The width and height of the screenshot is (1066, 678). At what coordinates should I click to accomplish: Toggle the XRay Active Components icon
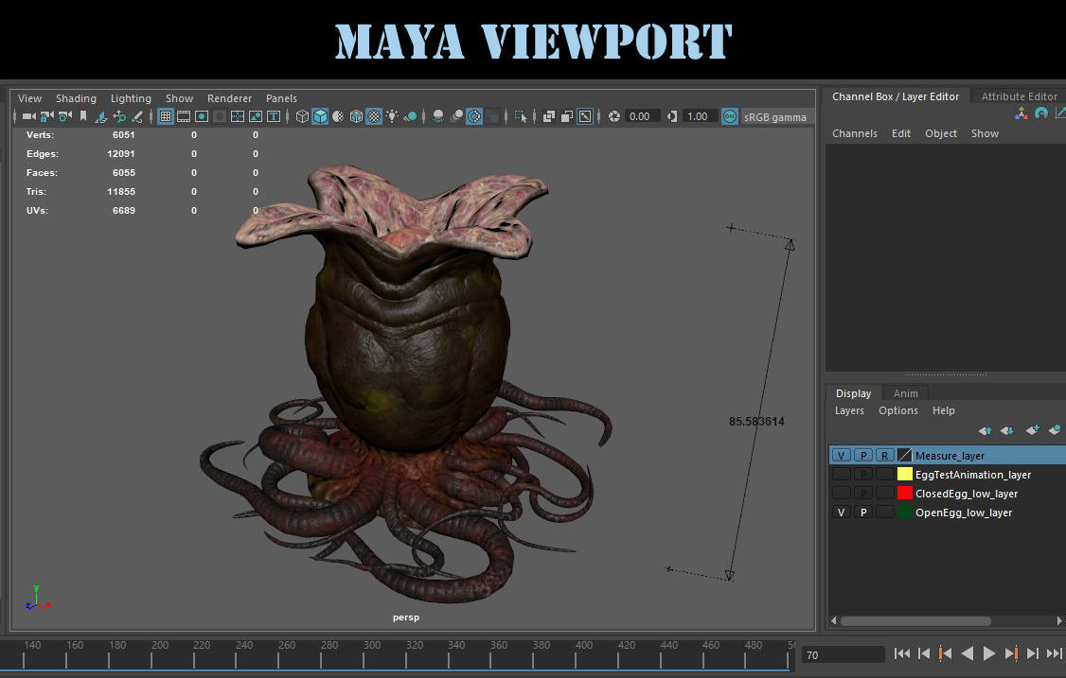(566, 116)
